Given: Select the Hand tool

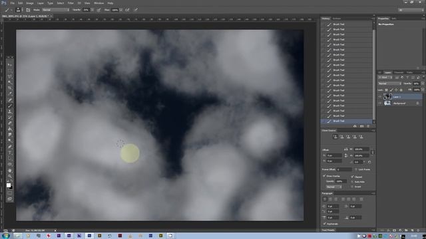Looking at the screenshot, I should [x=9, y=171].
